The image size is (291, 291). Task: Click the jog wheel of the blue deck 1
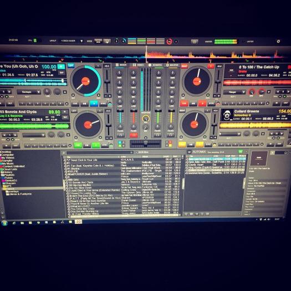click(85, 81)
